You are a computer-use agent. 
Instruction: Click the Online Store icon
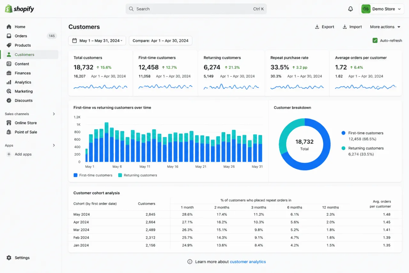pos(9,123)
